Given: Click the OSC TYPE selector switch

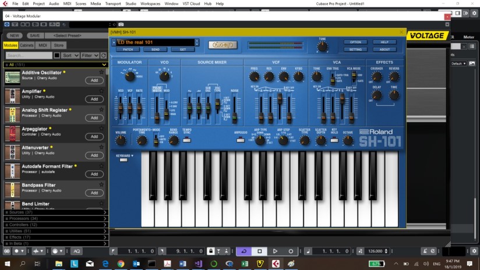Looking at the screenshot, I should [x=217, y=105].
